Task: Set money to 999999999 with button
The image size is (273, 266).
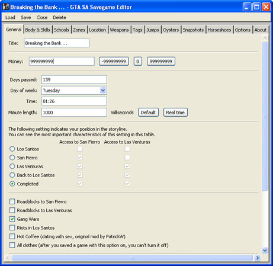Action: click(161, 62)
